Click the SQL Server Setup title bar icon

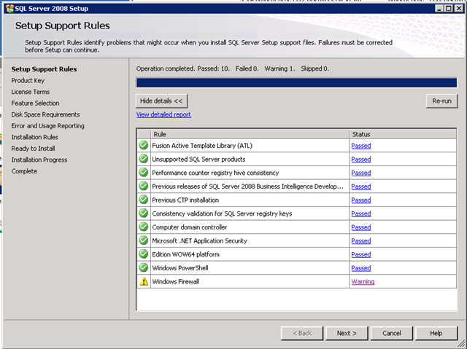coord(9,9)
